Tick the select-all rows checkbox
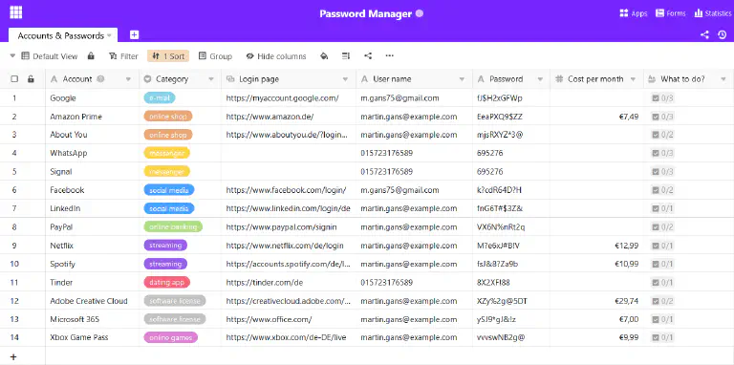Viewport: 734px width, 365px height. [14, 79]
